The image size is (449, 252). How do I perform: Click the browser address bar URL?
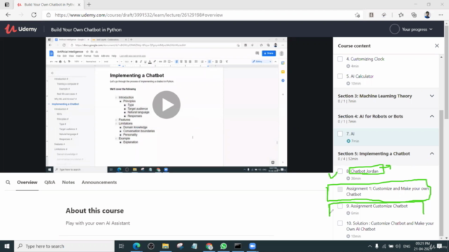139,15
